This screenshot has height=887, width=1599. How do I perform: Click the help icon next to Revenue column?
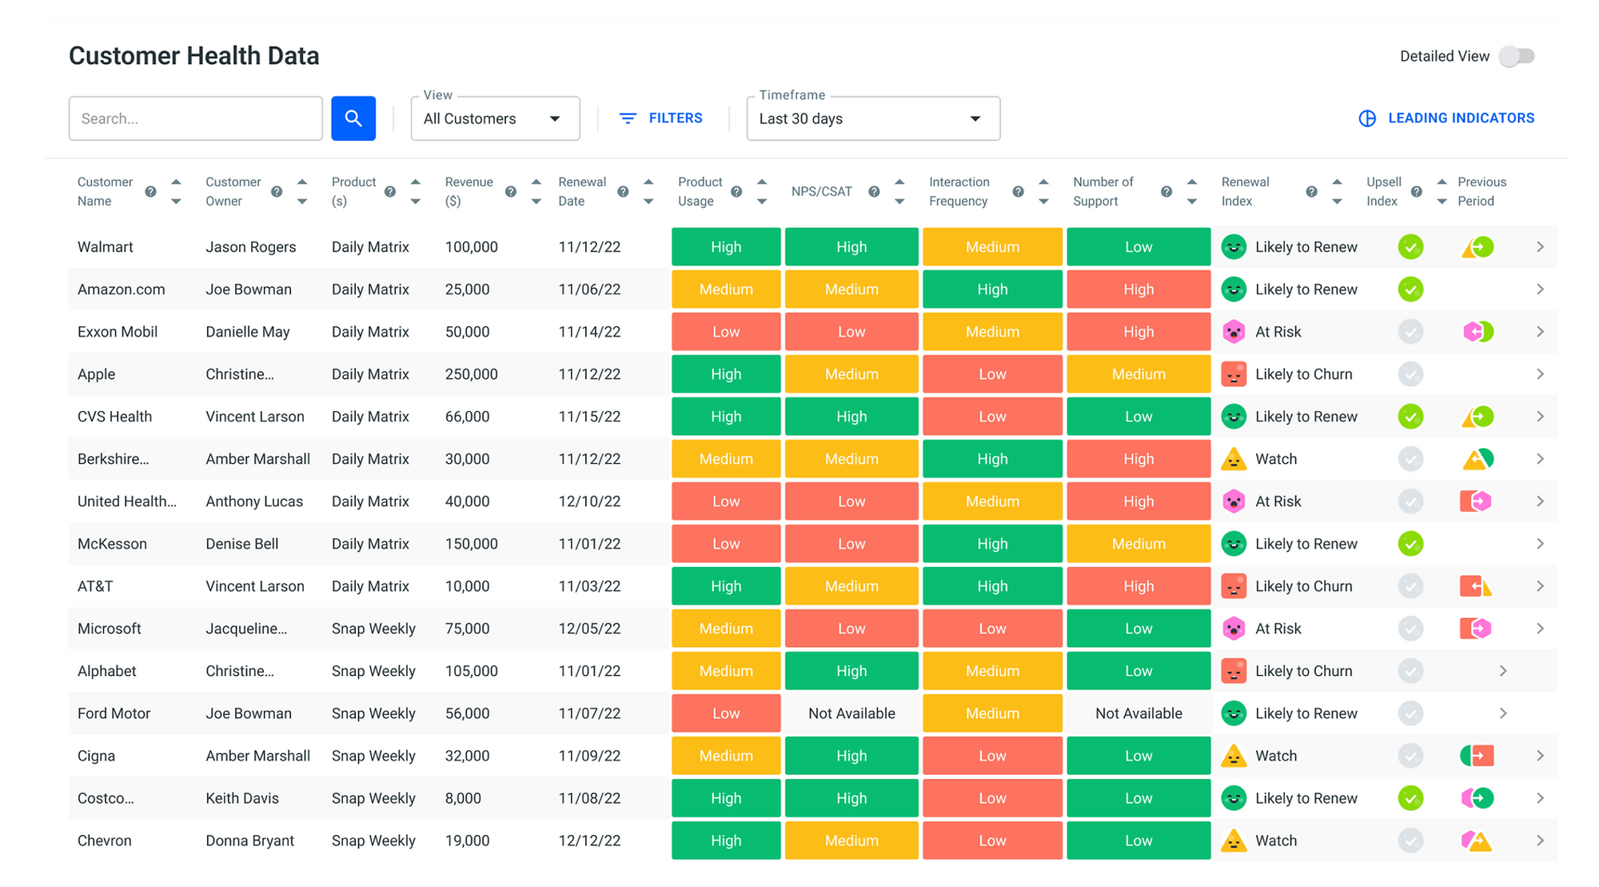(x=512, y=192)
